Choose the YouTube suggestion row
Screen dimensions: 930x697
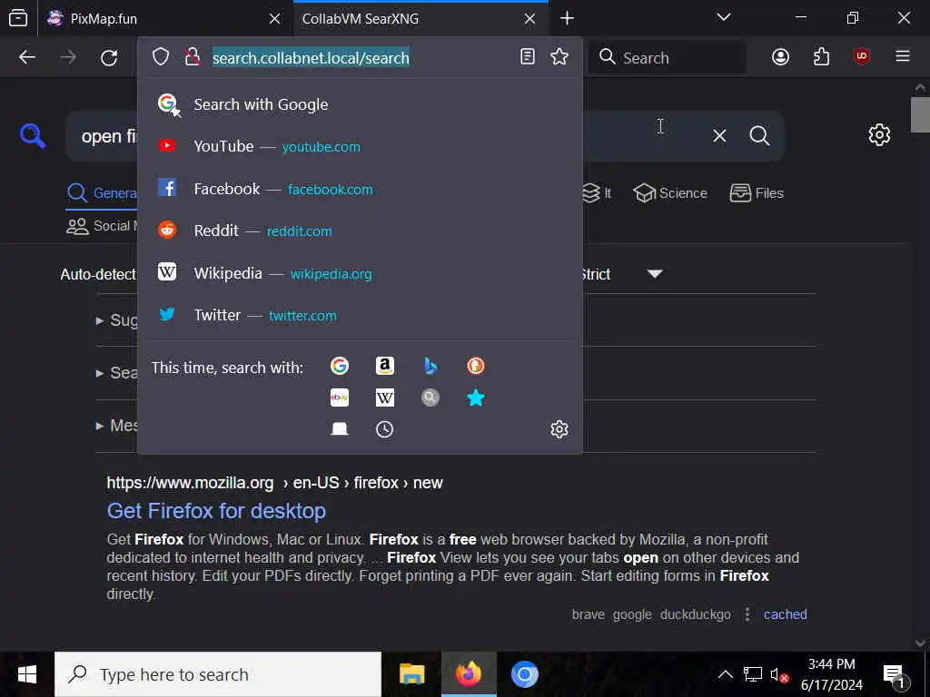pyautogui.click(x=360, y=146)
